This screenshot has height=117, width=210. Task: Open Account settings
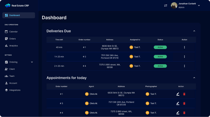(13, 83)
